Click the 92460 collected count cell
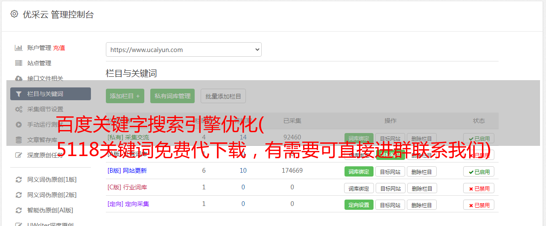546x226 pixels. [x=292, y=137]
